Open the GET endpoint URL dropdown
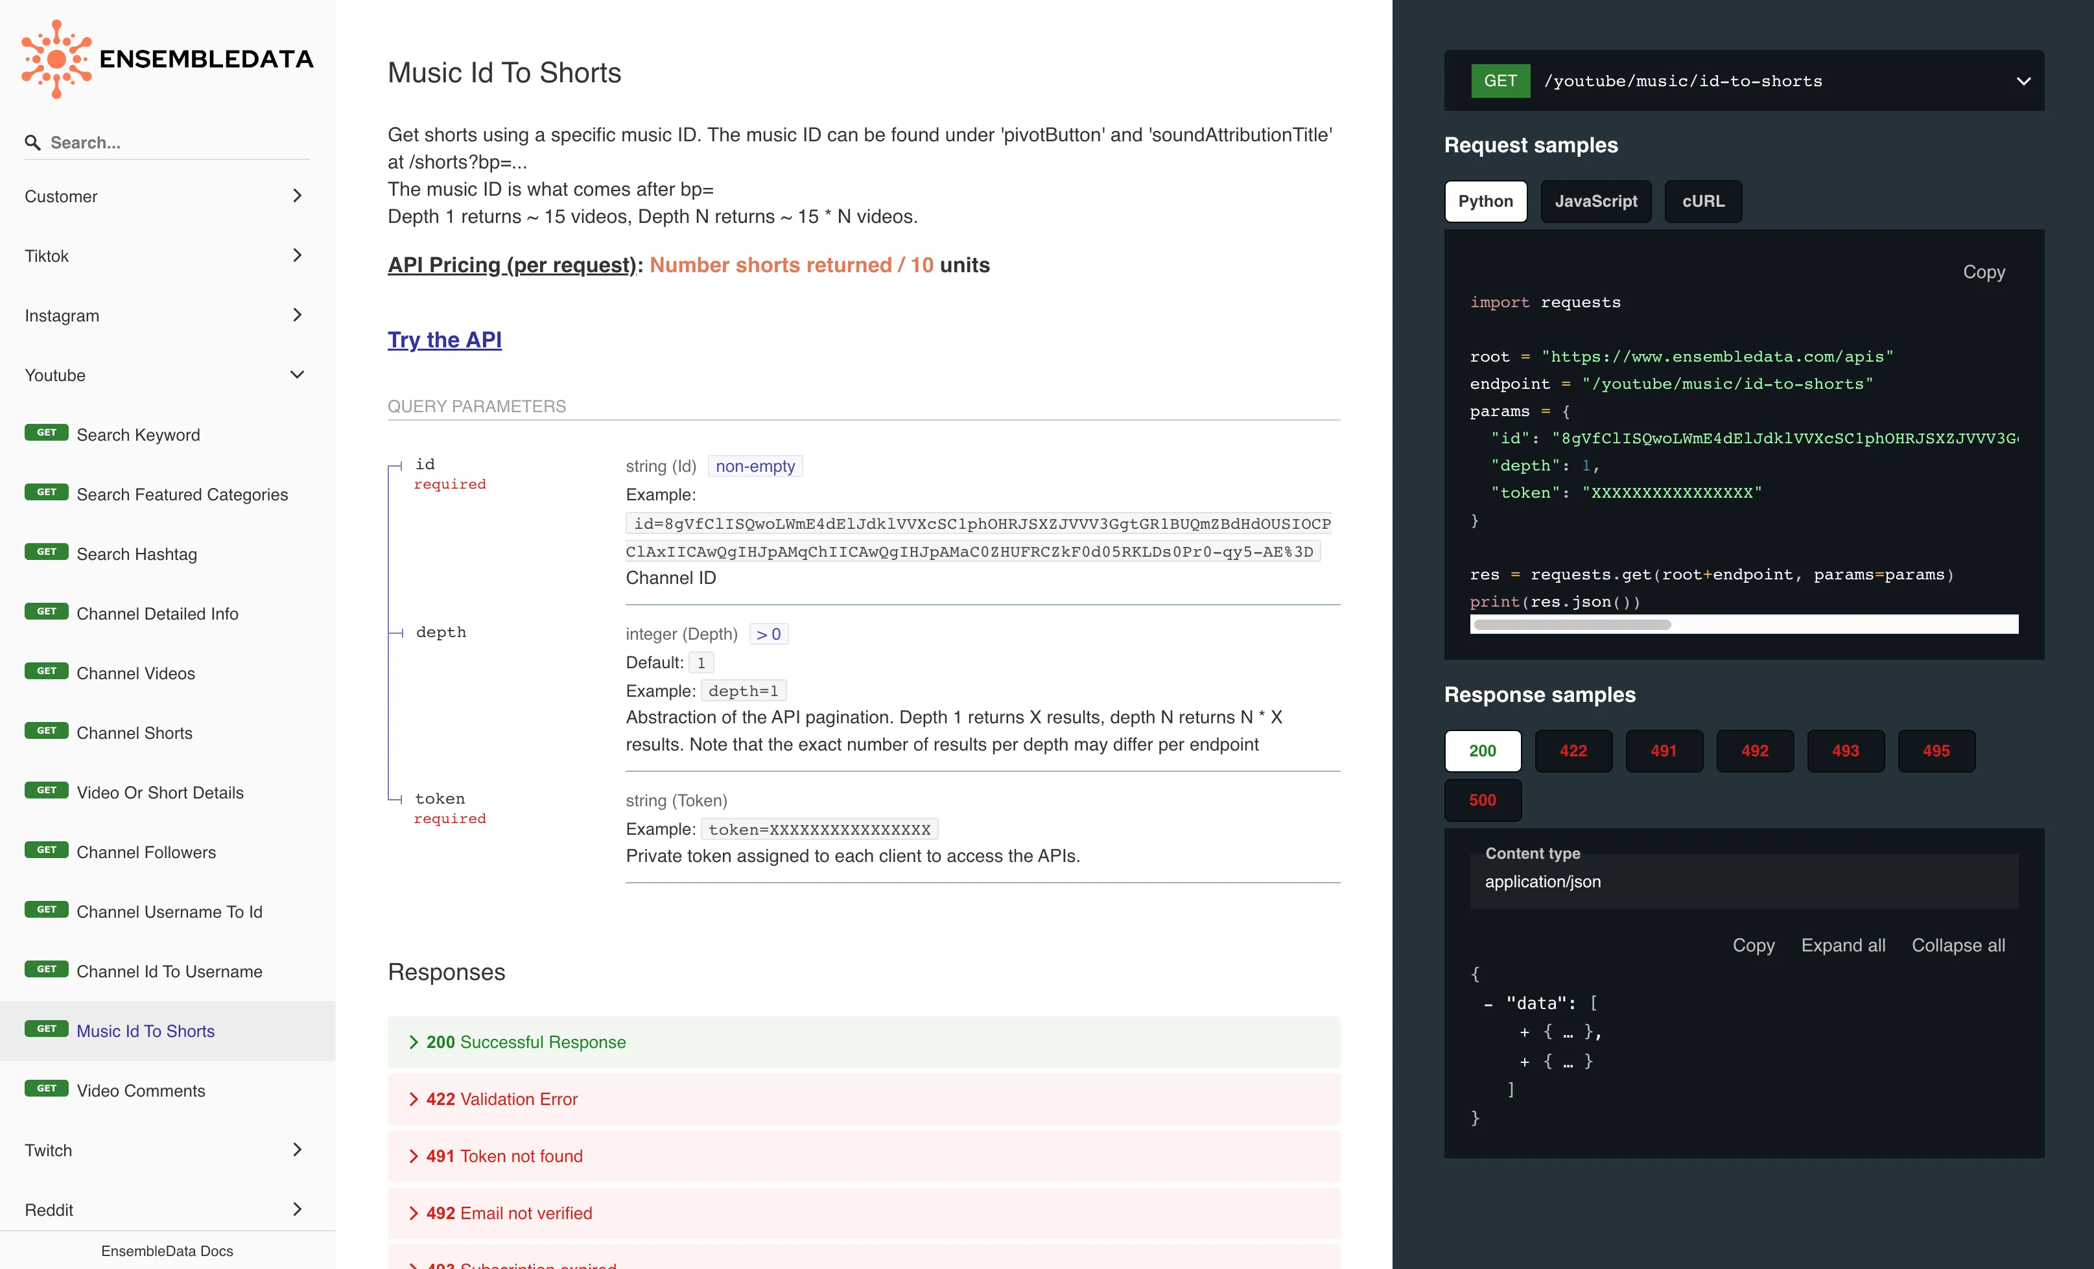 1744,81
